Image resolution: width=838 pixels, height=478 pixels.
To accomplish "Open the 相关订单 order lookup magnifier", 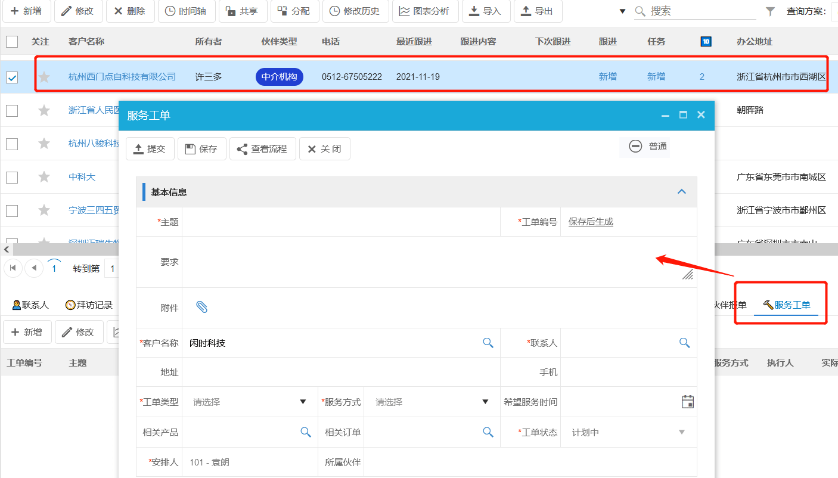I will pos(488,432).
